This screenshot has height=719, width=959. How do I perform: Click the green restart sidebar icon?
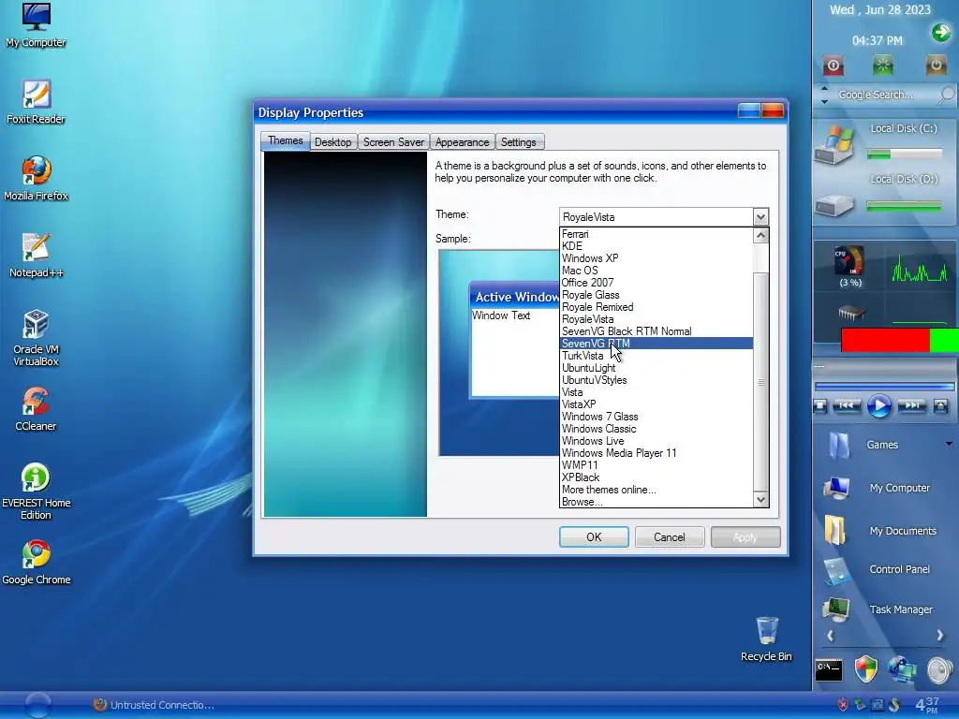point(882,66)
